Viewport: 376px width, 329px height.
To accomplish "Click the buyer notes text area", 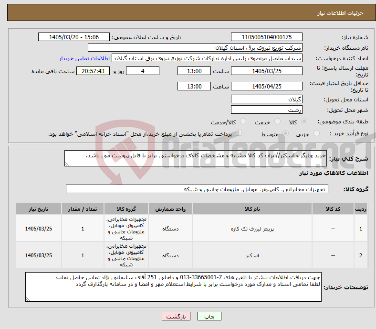I will [173, 287].
